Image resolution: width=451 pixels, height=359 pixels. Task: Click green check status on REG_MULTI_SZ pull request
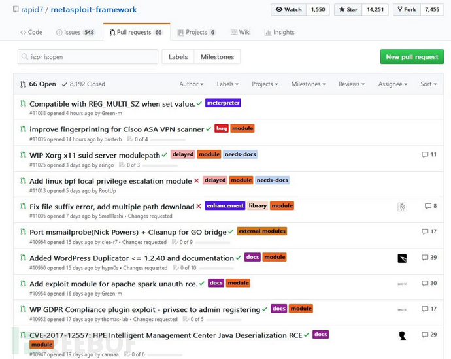(199, 103)
